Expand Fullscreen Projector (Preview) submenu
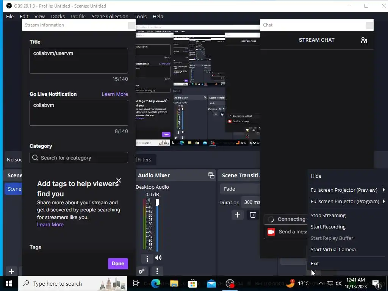Screen dimensions: 388x291 (346, 190)
